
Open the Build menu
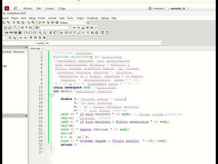coord(24,18)
